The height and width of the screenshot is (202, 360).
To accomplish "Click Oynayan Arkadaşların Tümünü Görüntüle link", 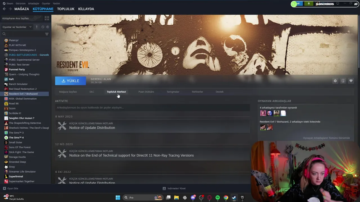I will pyautogui.click(x=327, y=138).
